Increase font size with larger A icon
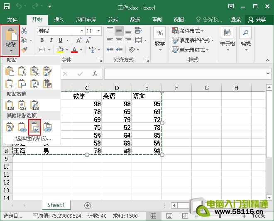274x221 pixels. click(79, 40)
